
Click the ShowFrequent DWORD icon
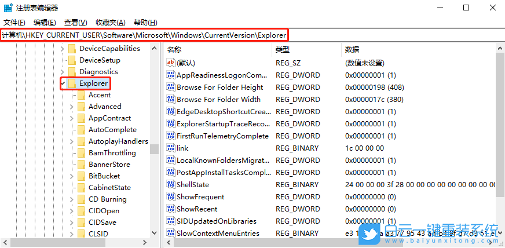[x=171, y=197]
